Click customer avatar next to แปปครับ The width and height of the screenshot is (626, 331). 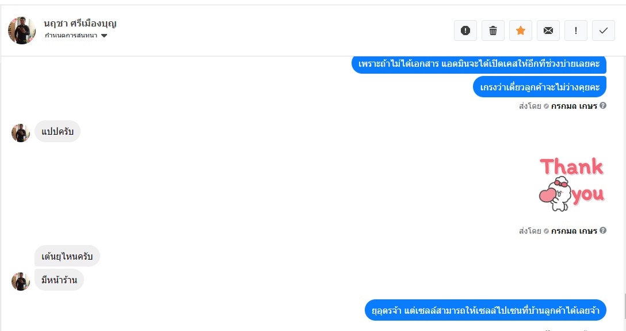[x=21, y=133]
